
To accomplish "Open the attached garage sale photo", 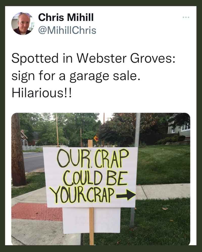I will (x=101, y=179).
